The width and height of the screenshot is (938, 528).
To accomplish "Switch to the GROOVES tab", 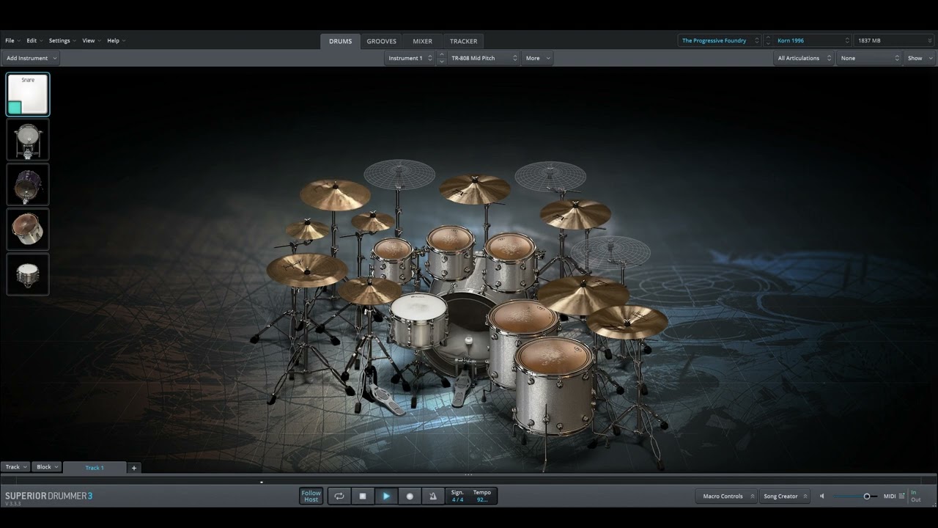I will [x=382, y=41].
